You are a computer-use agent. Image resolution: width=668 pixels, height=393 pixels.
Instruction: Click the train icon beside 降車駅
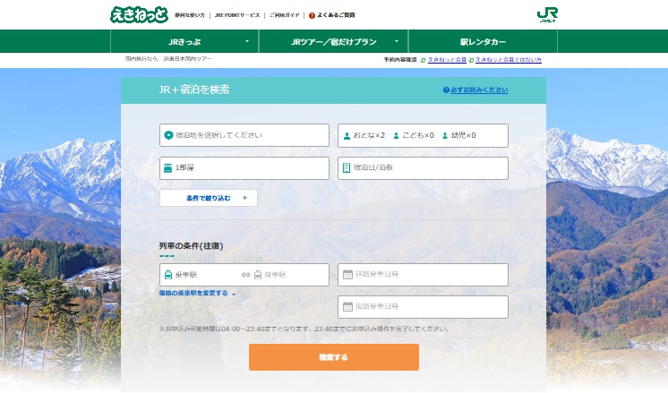tap(257, 275)
